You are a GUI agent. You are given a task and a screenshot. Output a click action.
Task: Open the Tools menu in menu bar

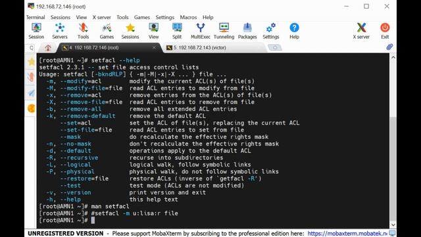click(122, 17)
